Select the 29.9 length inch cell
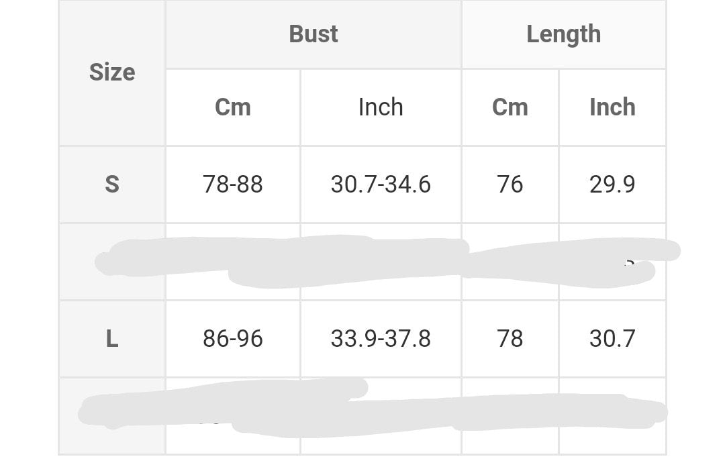Image resolution: width=725 pixels, height=467 pixels. pos(612,185)
